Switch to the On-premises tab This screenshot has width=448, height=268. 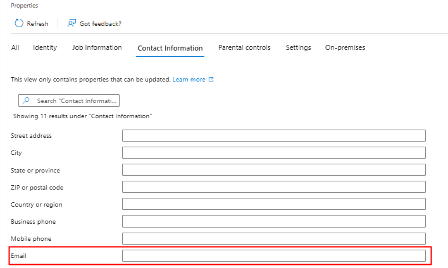(x=345, y=48)
